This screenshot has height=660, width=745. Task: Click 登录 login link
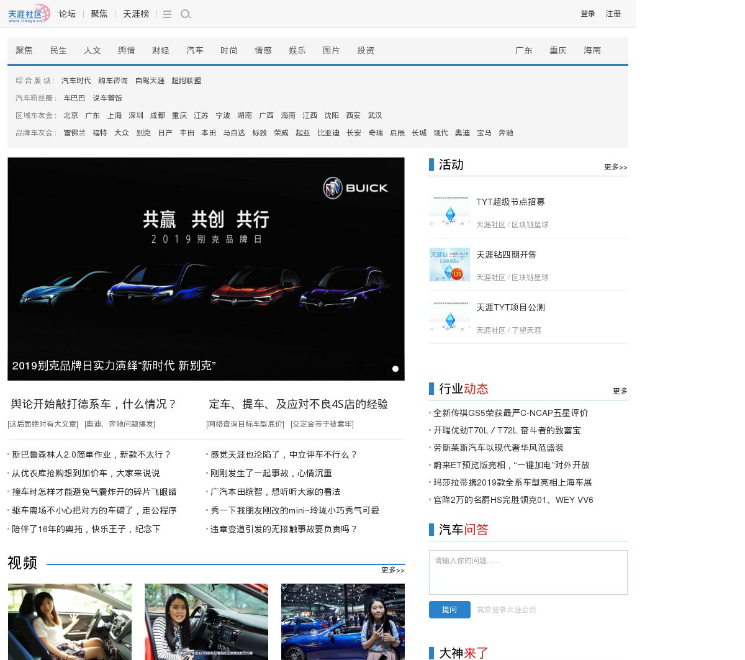(588, 14)
